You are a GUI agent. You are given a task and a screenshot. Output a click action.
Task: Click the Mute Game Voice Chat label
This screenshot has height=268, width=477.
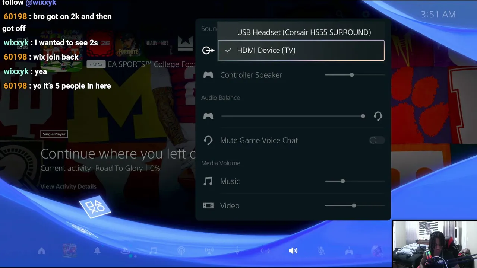pyautogui.click(x=259, y=140)
